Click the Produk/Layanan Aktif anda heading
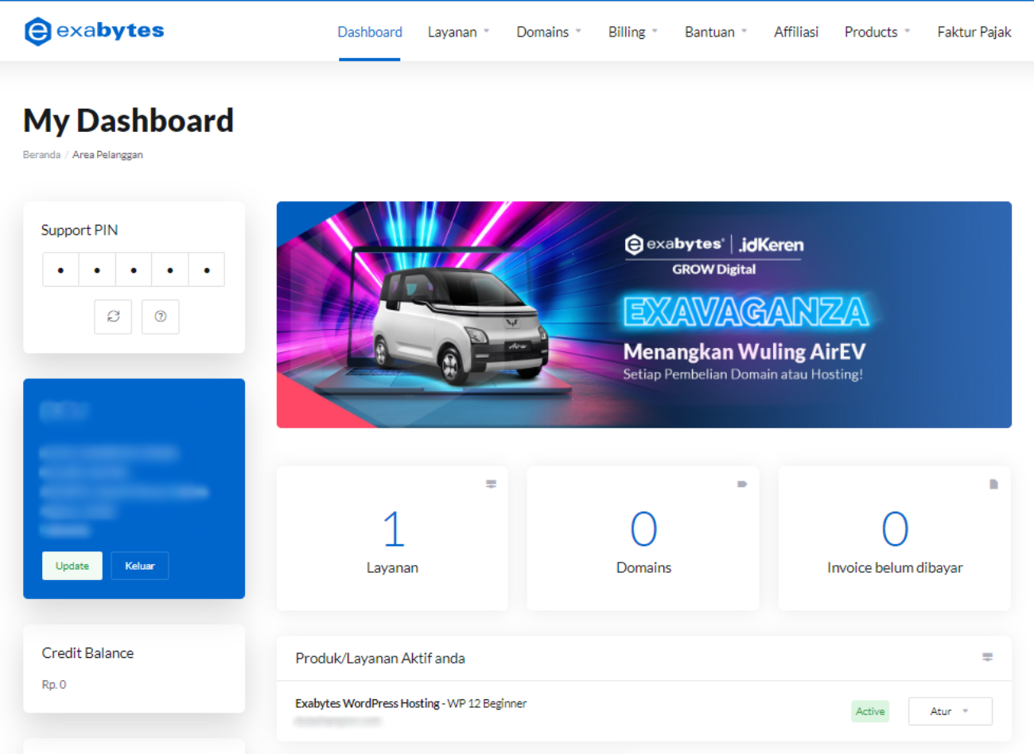The width and height of the screenshot is (1034, 754). [x=380, y=658]
